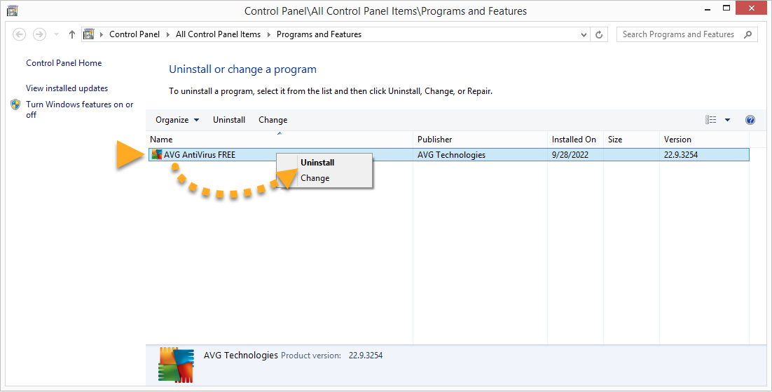Choose Uninstall from the context menu

tap(317, 163)
